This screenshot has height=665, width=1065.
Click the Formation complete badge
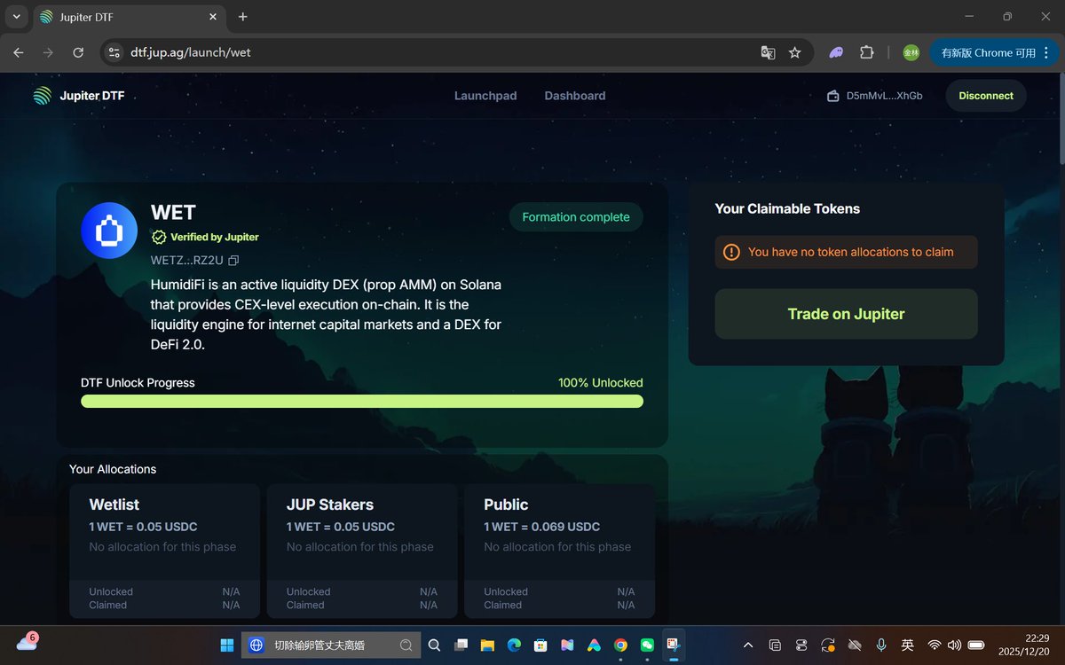[576, 217]
